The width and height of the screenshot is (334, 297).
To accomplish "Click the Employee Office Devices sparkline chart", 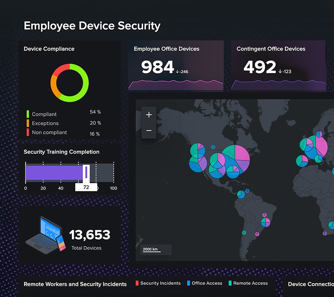I will pos(176,85).
